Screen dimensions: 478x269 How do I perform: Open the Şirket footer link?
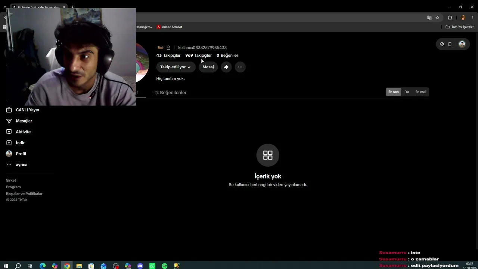11,180
